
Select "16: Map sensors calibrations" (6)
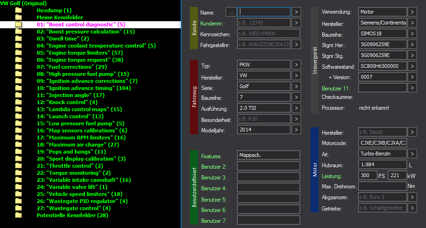[x=82, y=130]
